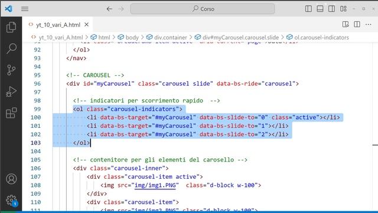Open the Search view in activity bar
Screen dimensions: 378x213
coord(11,49)
